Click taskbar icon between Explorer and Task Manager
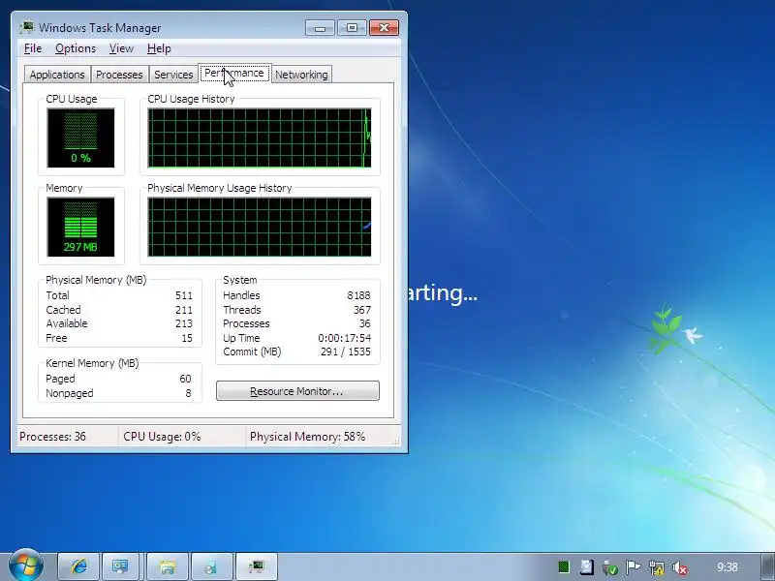This screenshot has height=581, width=775. pos(211,566)
